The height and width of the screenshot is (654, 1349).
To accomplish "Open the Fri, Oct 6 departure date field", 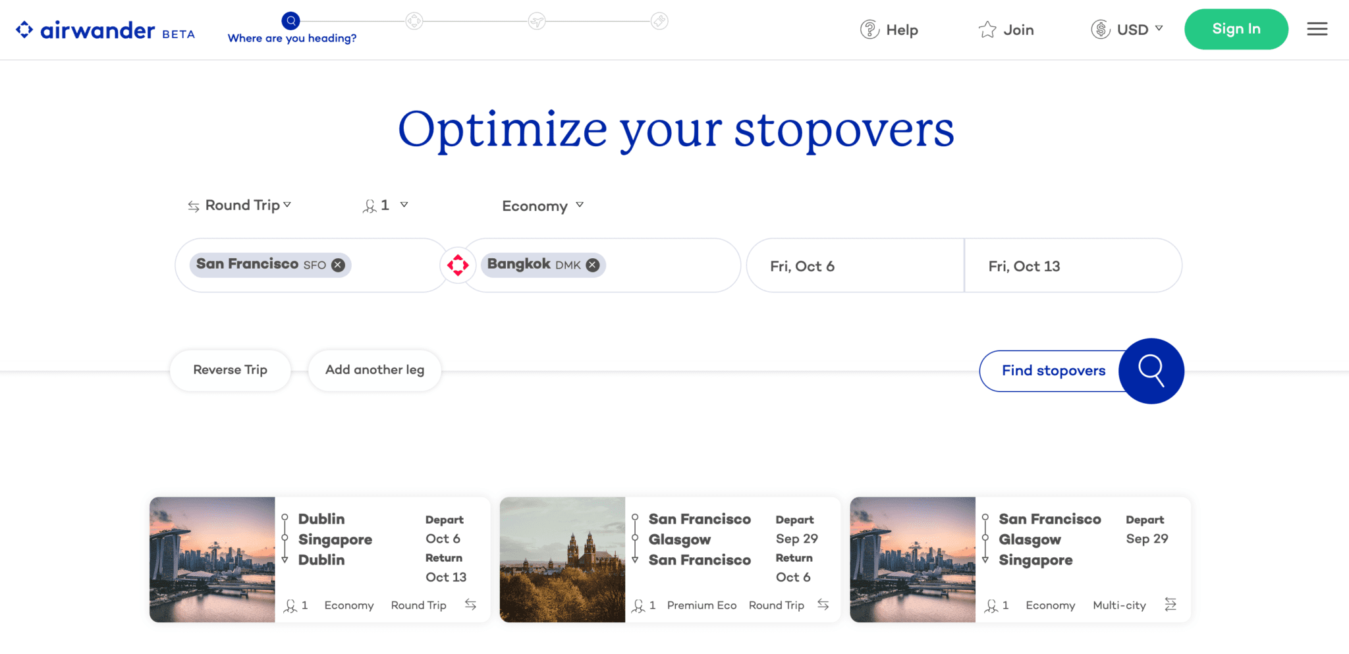I will point(854,265).
